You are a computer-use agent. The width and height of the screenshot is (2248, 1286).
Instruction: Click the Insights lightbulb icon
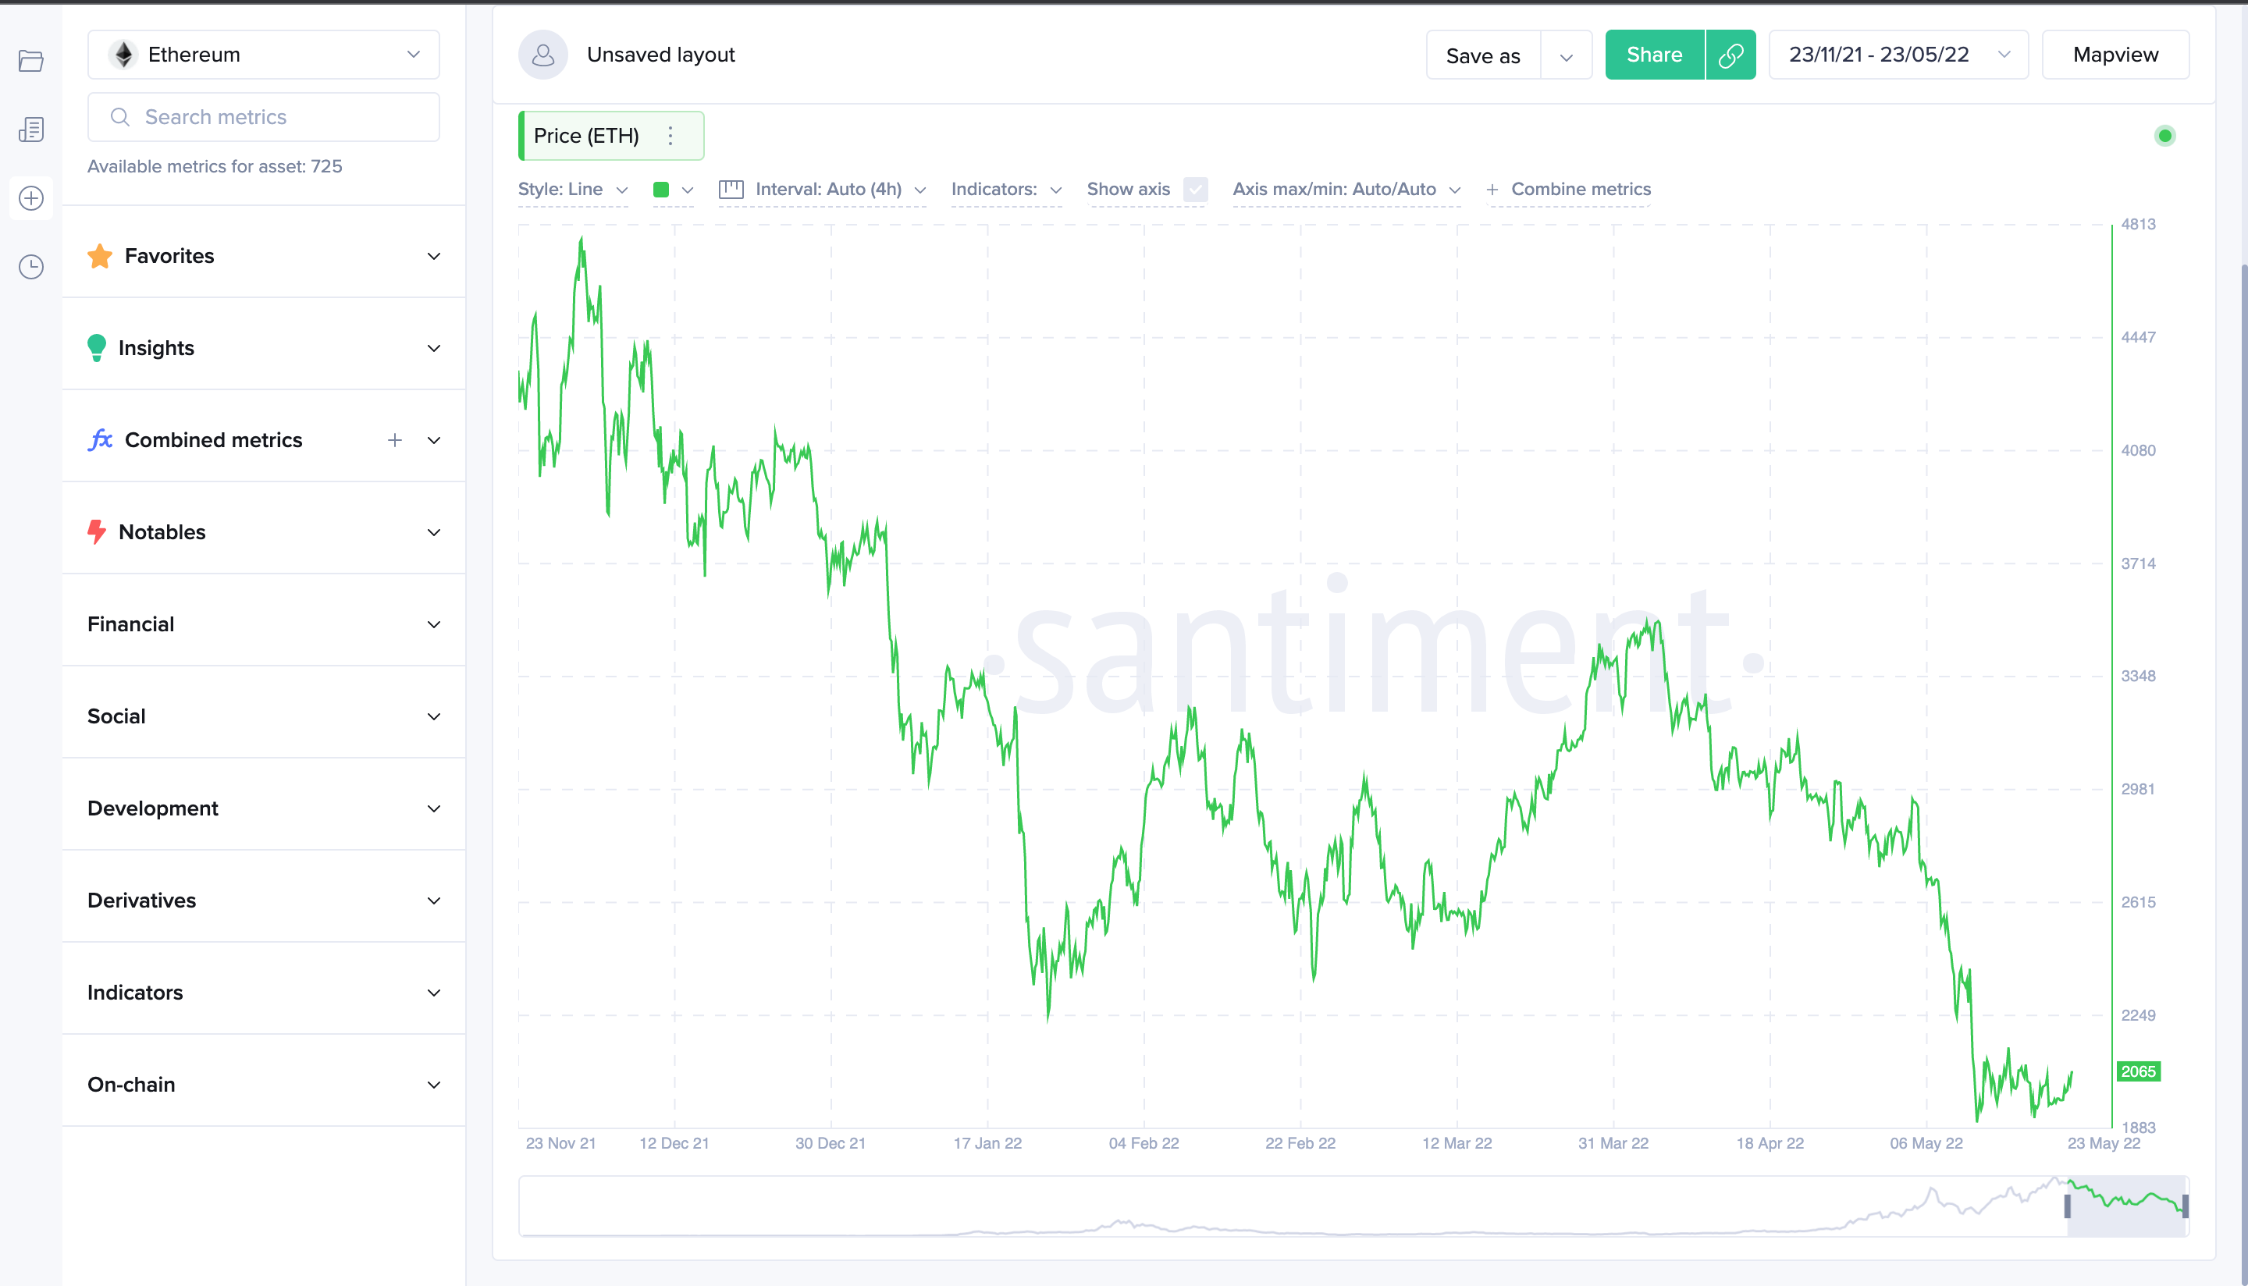[97, 348]
